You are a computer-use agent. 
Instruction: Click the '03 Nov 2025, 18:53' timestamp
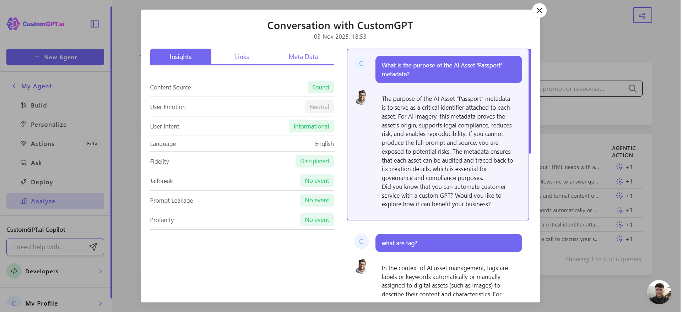tap(340, 37)
